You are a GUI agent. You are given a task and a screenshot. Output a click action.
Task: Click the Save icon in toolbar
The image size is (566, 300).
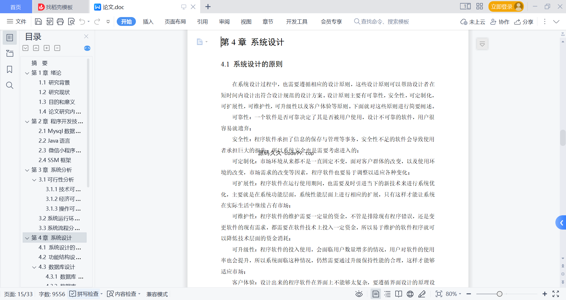pyautogui.click(x=38, y=21)
